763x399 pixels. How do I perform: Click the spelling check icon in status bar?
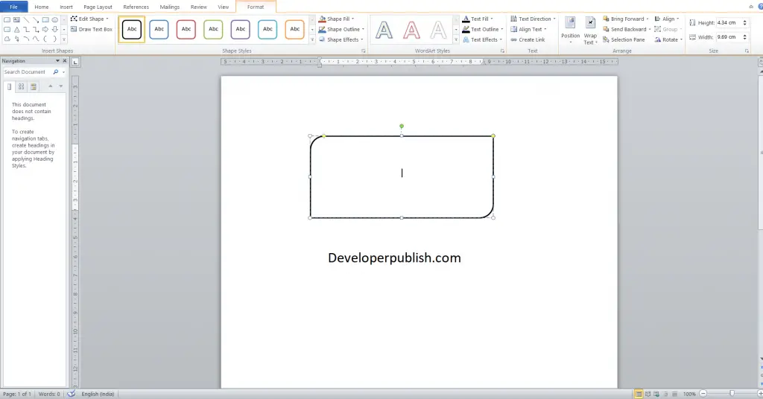[71, 394]
